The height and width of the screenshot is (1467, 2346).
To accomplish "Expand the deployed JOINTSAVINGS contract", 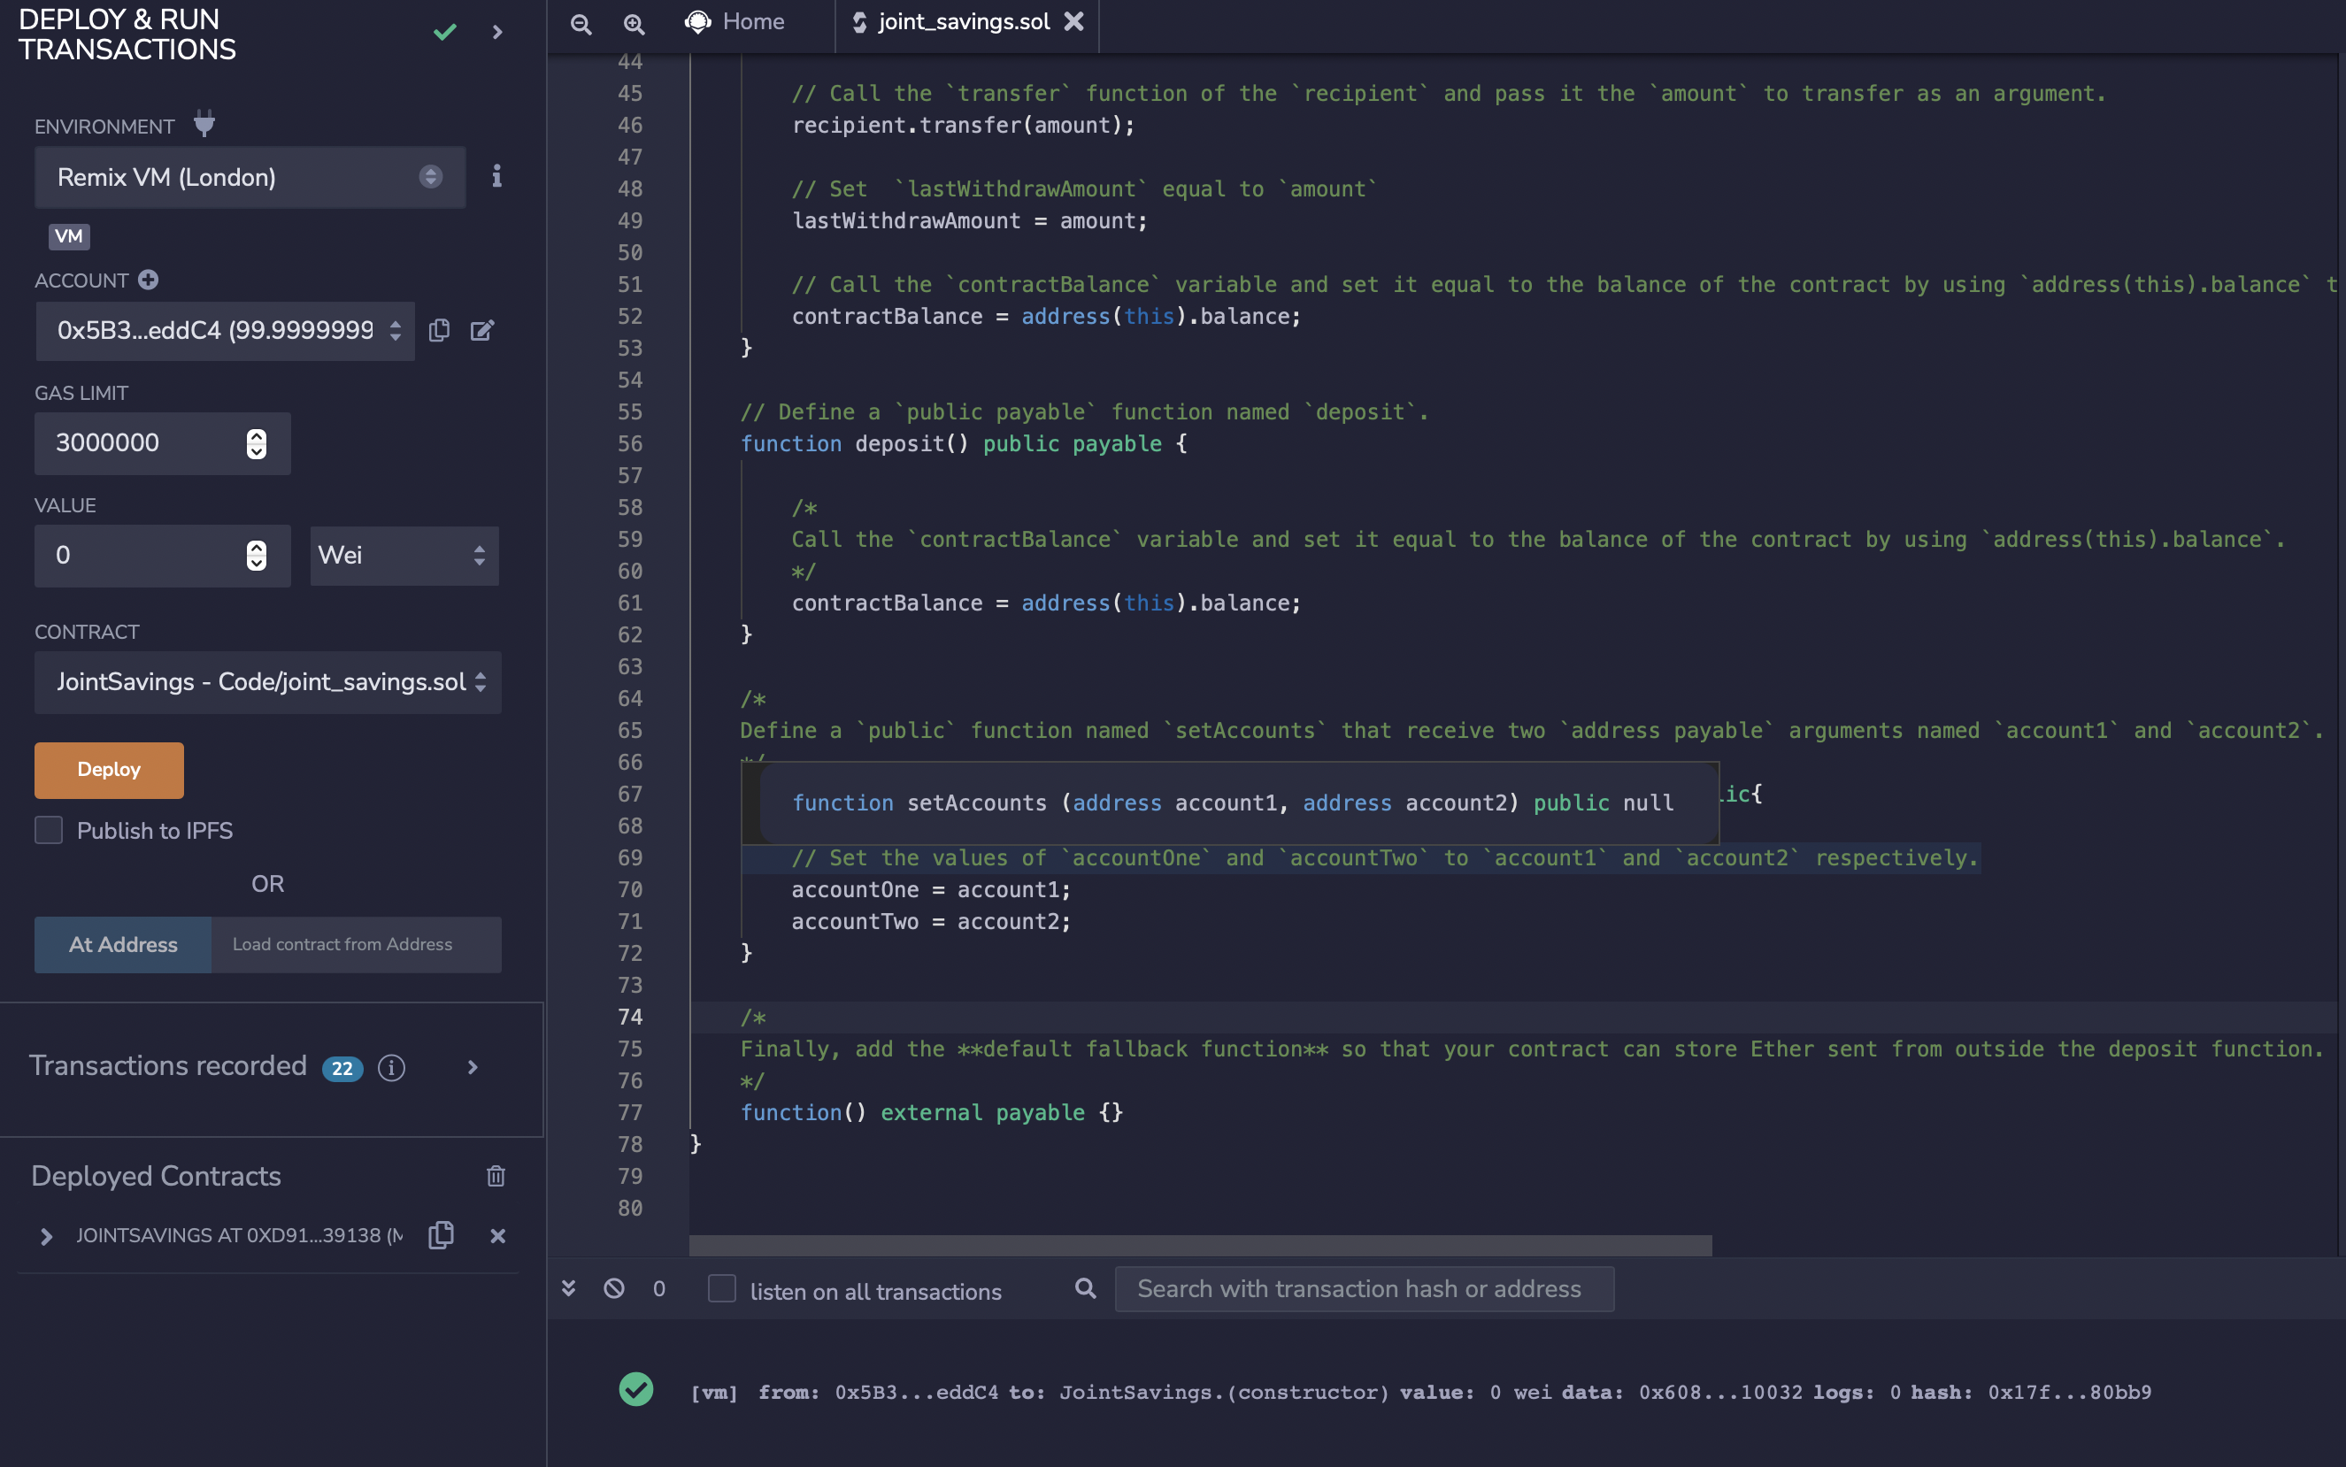I will [x=46, y=1236].
